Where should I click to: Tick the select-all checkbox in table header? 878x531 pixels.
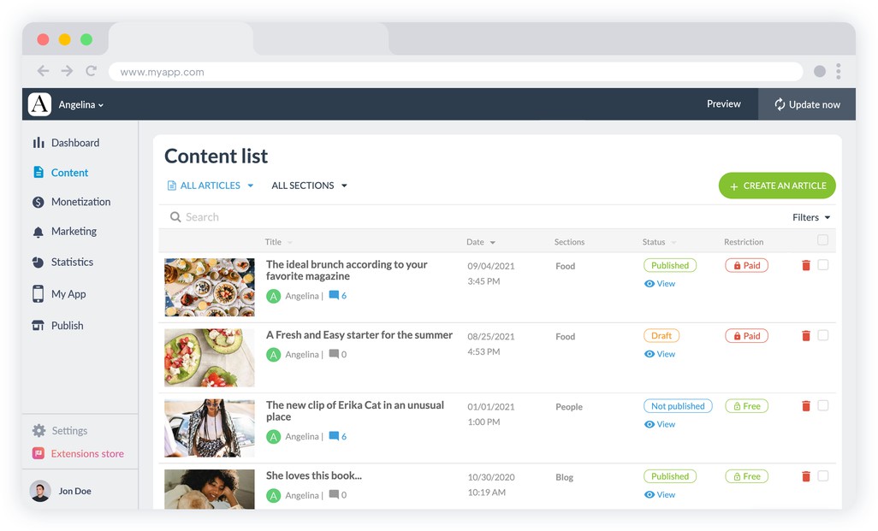tap(822, 240)
